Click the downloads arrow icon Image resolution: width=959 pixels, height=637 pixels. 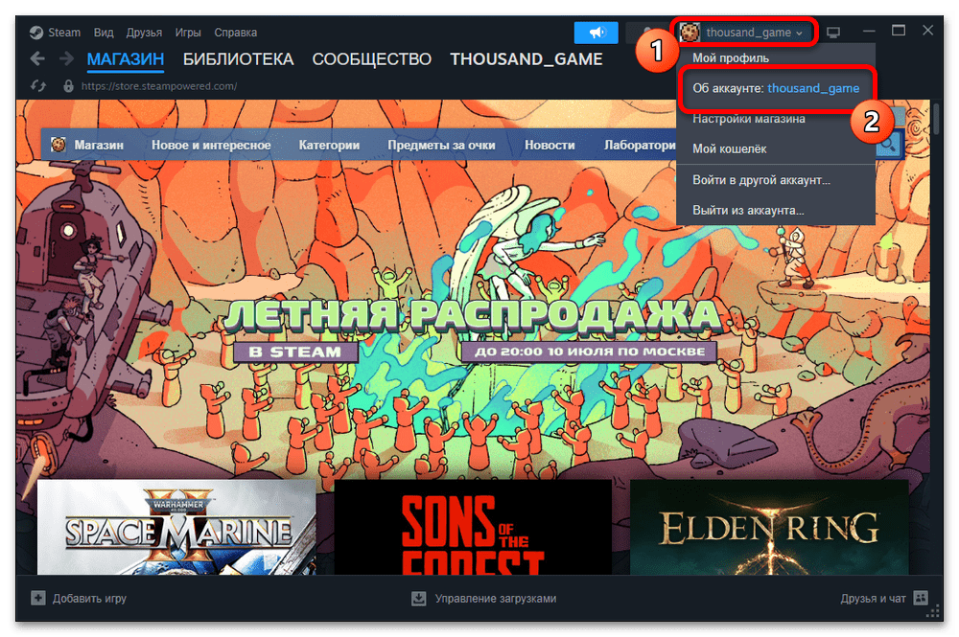tap(418, 598)
